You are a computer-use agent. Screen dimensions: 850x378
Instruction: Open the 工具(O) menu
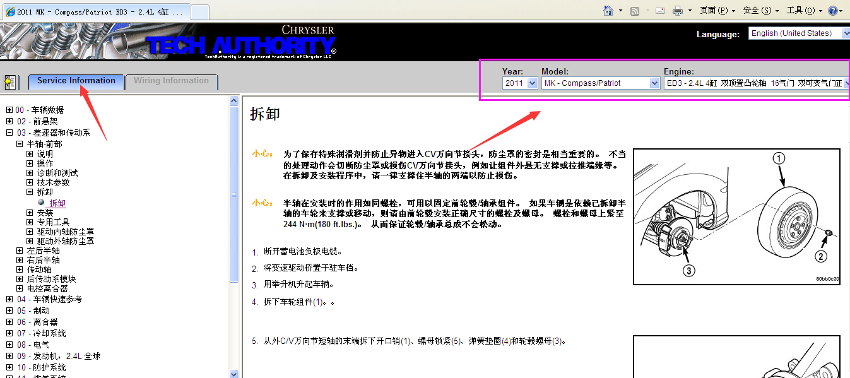pos(805,11)
